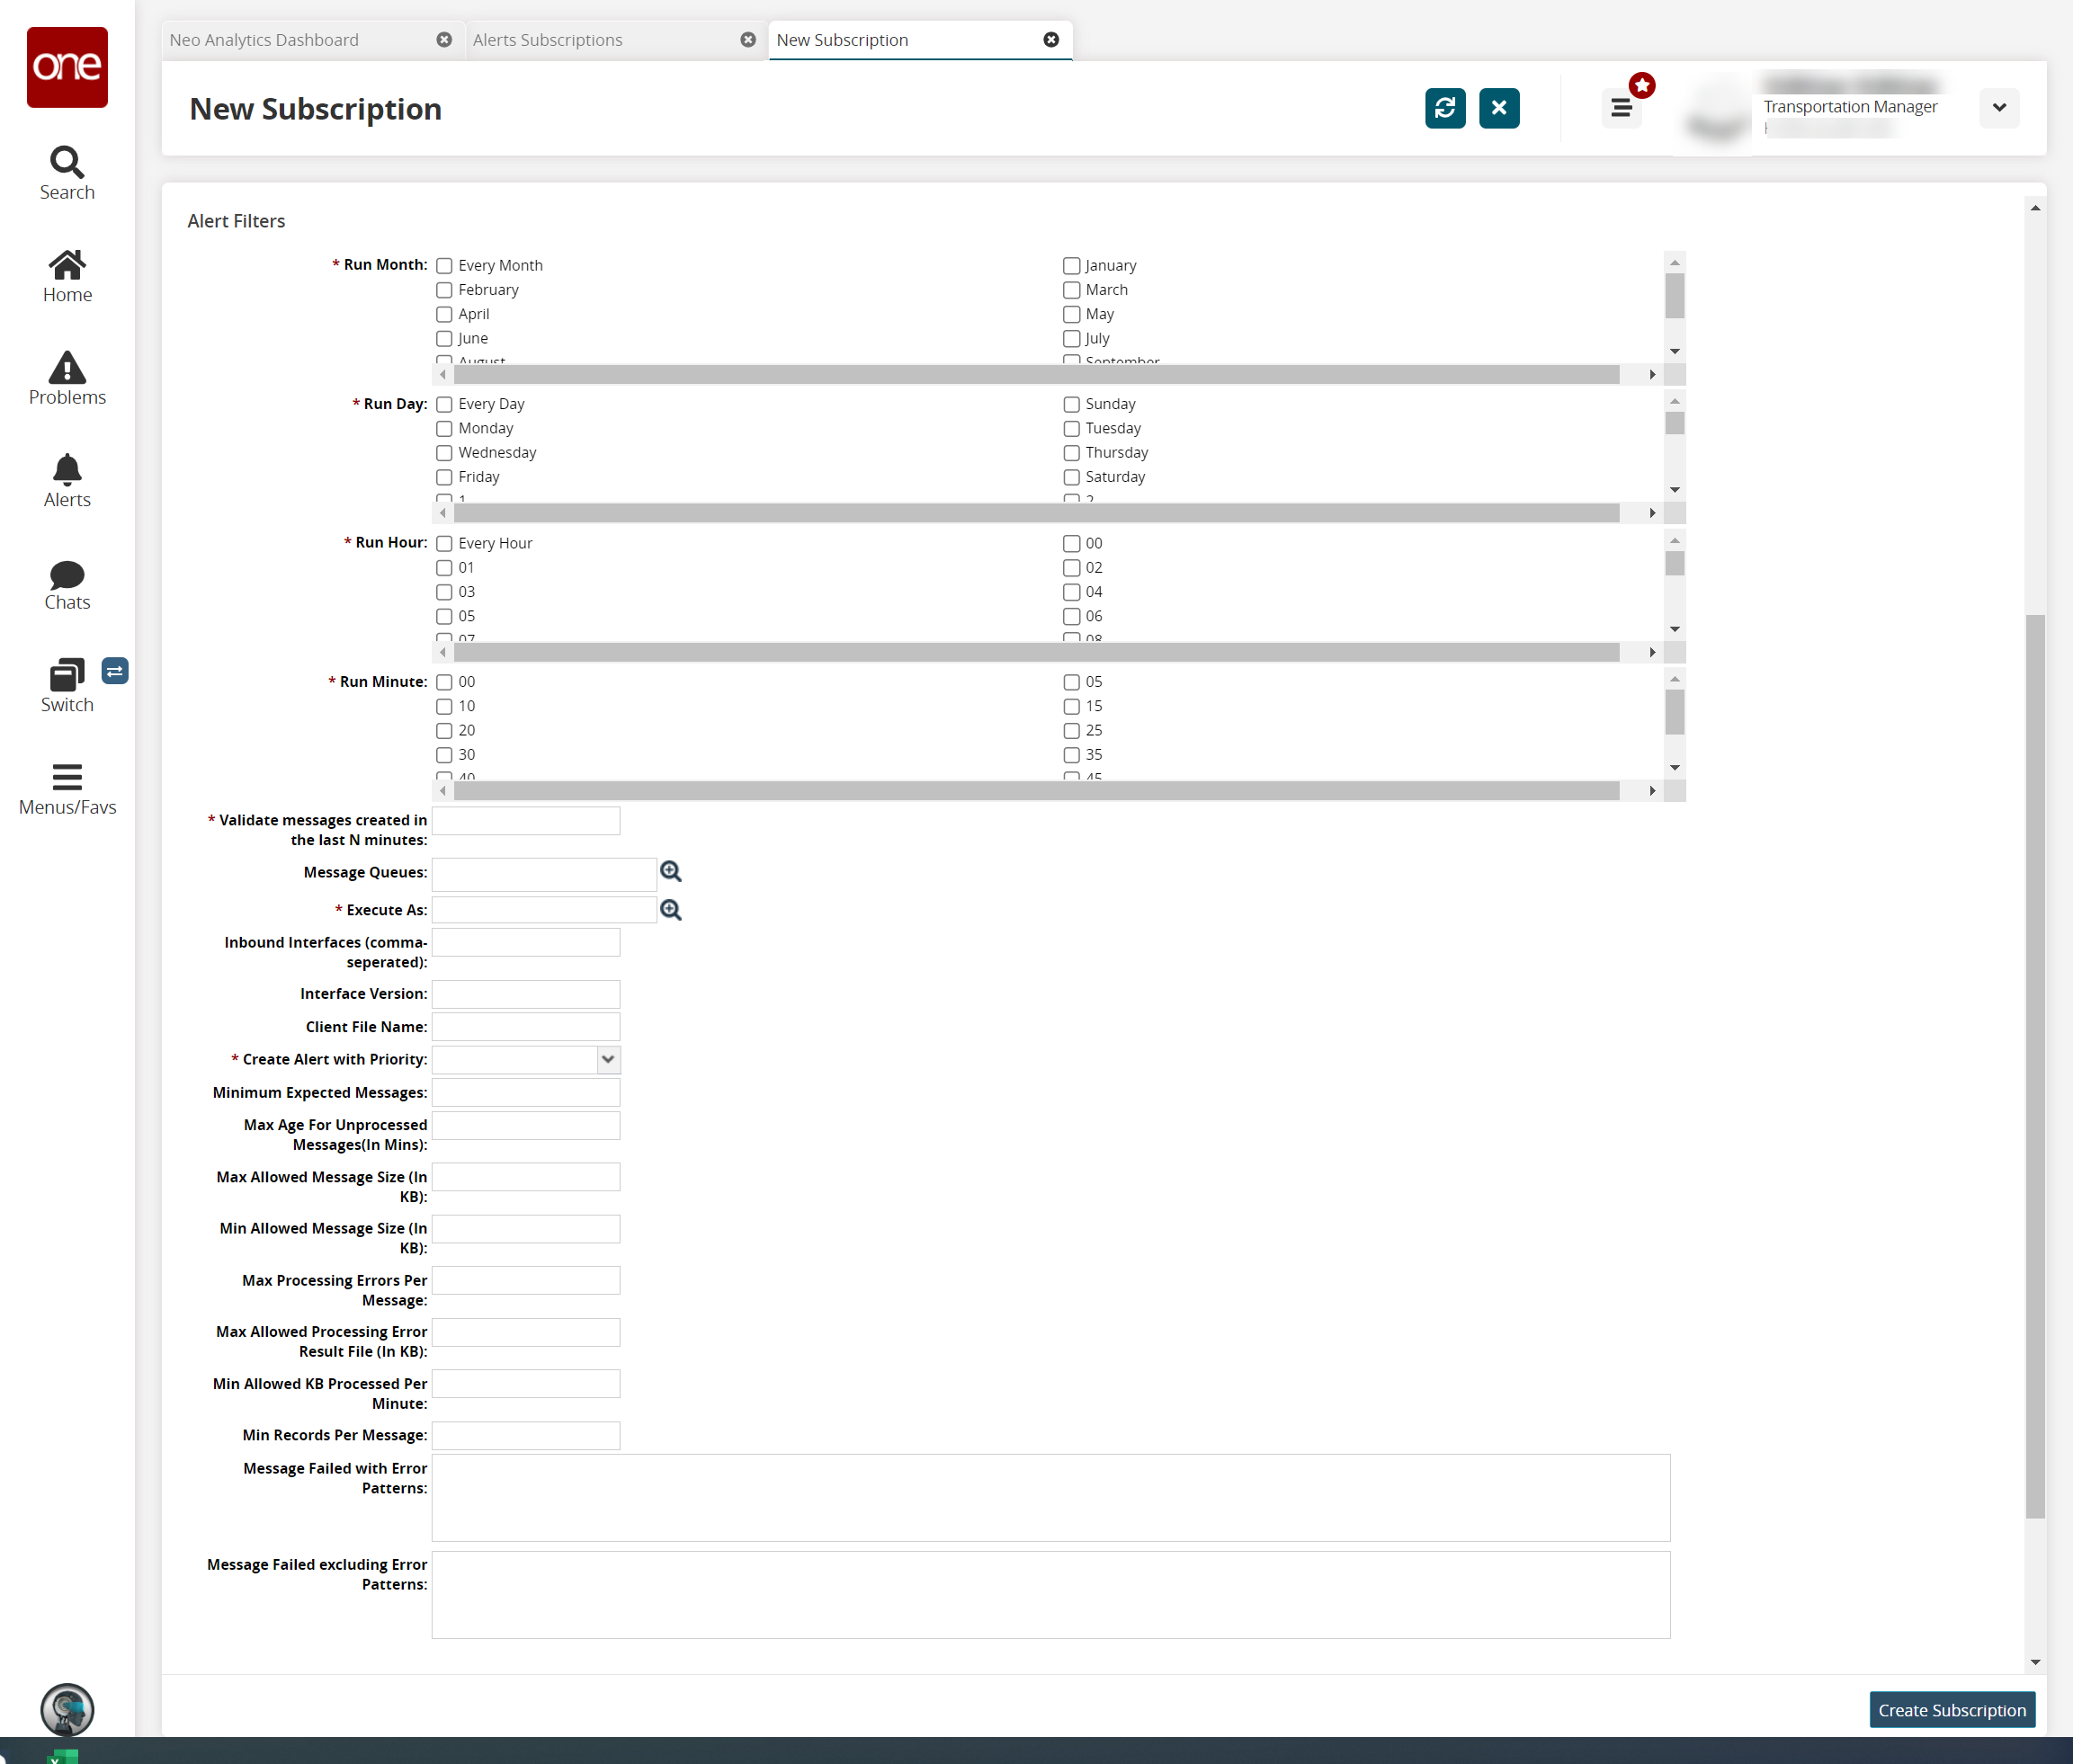Viewport: 2073px width, 1764px height.
Task: Enable the Every Hour checkbox
Action: click(444, 542)
